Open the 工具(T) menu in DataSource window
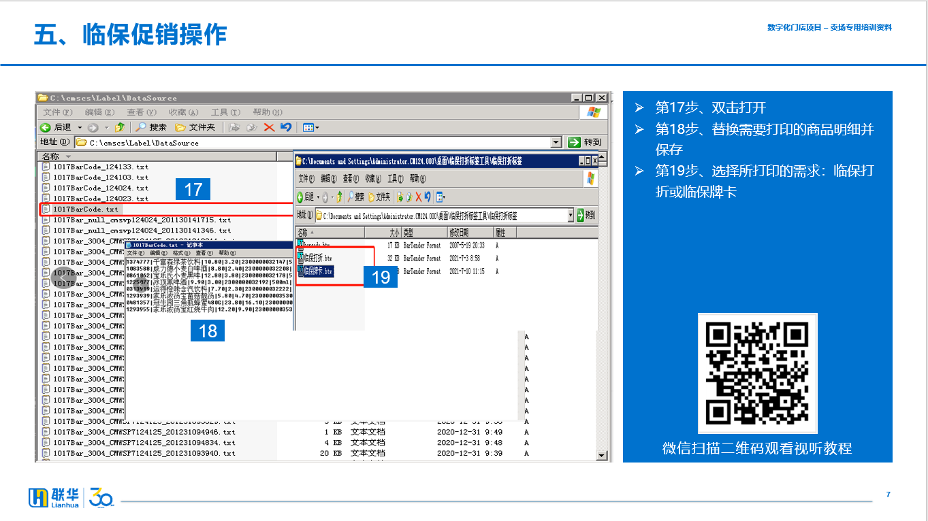Image resolution: width=928 pixels, height=521 pixels. coord(225,112)
